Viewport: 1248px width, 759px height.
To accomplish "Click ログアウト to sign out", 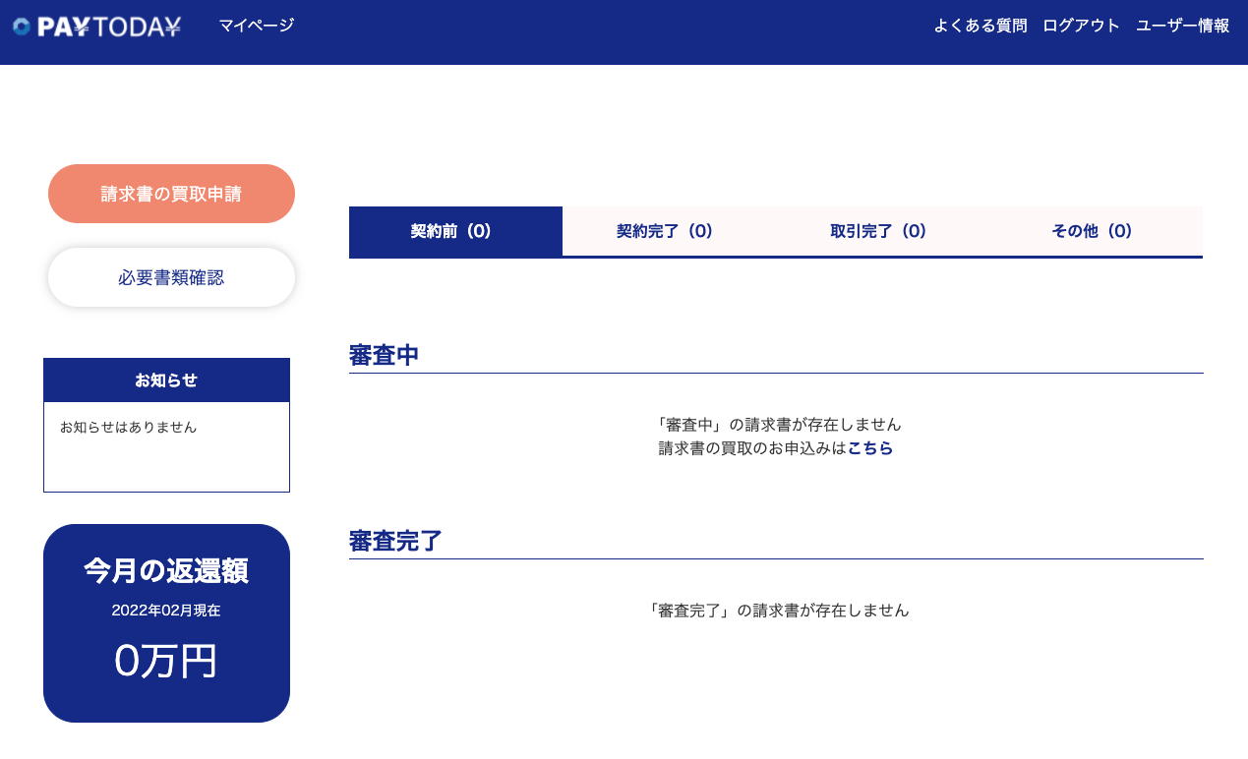I will point(1081,26).
